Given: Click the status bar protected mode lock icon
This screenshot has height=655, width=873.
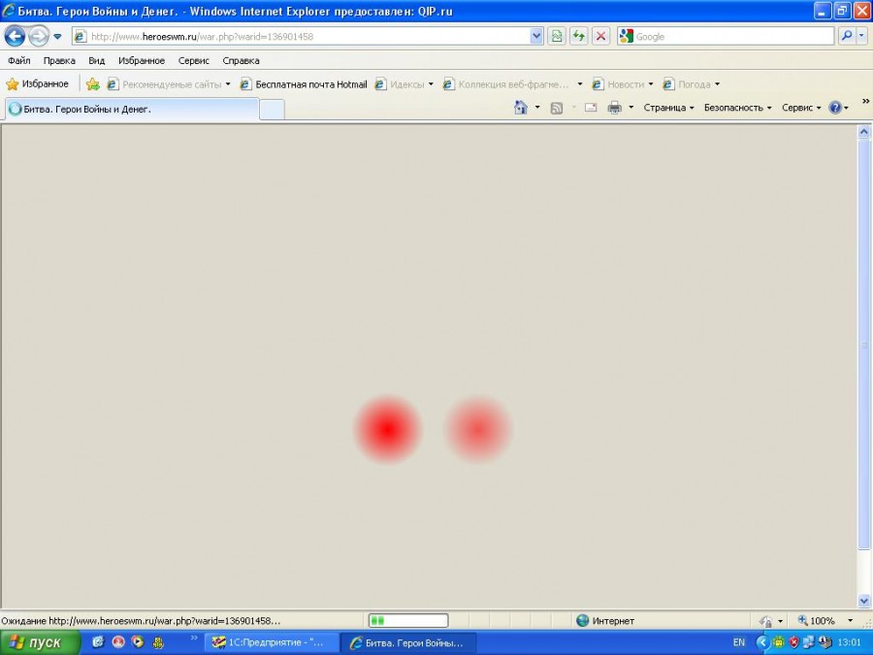Looking at the screenshot, I should [x=765, y=620].
